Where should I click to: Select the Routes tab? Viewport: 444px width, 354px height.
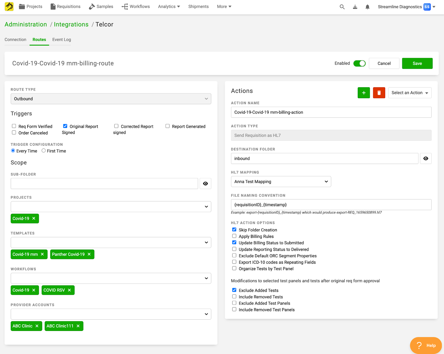tap(39, 40)
